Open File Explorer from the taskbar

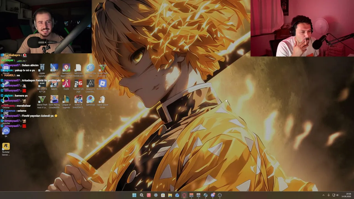point(170,195)
